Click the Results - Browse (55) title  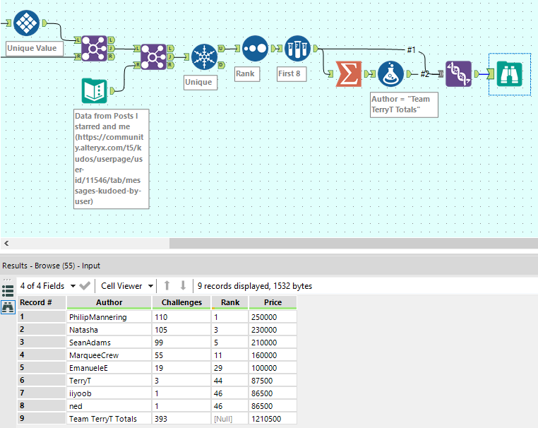point(51,266)
